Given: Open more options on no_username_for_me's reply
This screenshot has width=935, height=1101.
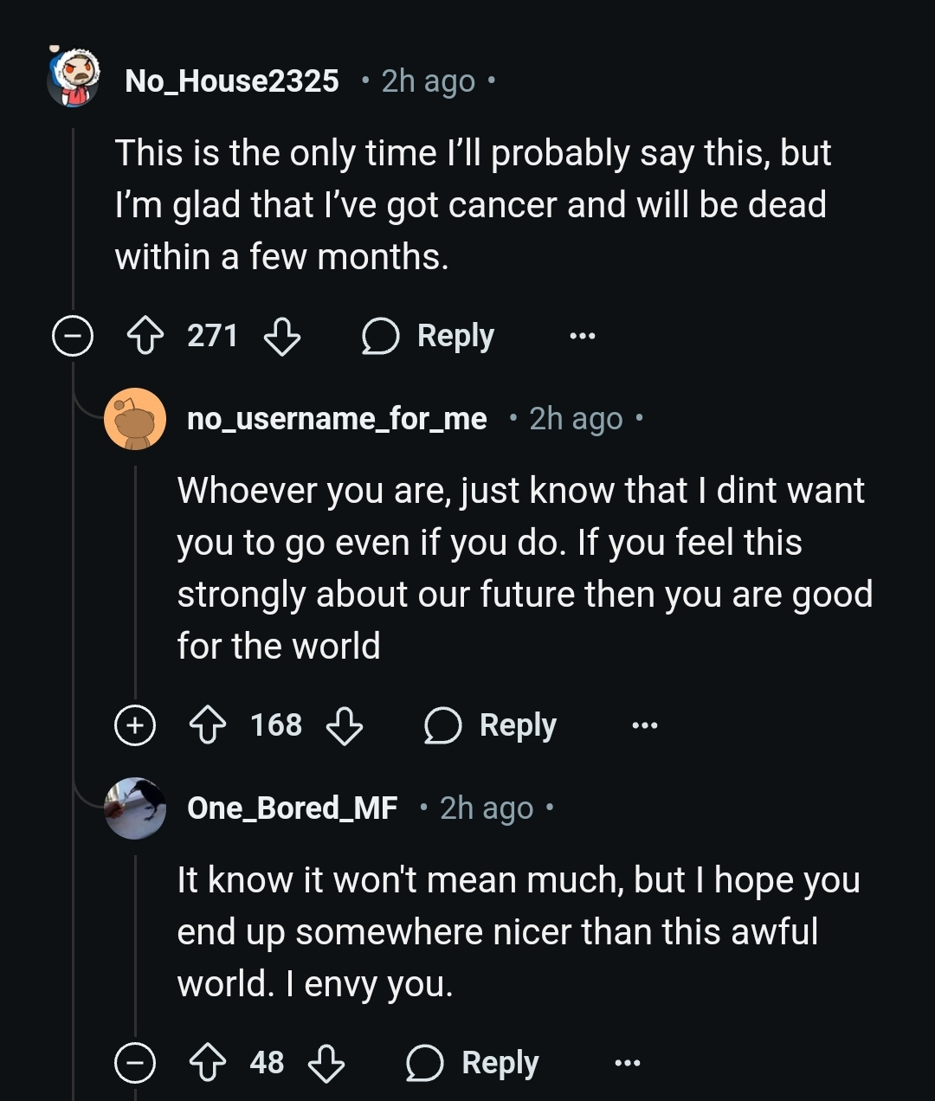Looking at the screenshot, I should 645,725.
